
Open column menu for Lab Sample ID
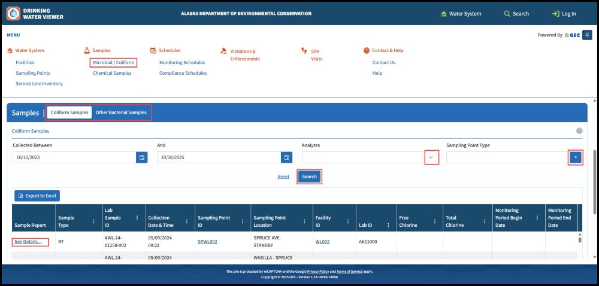pyautogui.click(x=137, y=218)
